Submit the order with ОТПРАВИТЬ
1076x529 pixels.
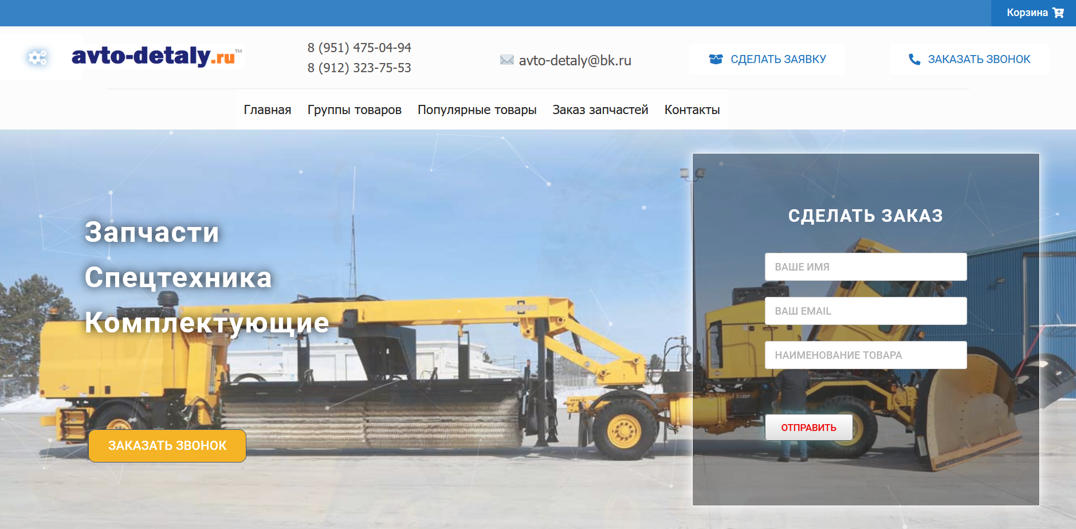coord(809,428)
